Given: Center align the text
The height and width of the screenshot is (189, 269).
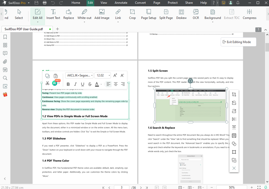Looking at the screenshot, I should pyautogui.click(x=116, y=84).
